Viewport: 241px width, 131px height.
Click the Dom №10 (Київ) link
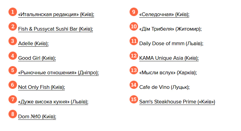(37, 116)
